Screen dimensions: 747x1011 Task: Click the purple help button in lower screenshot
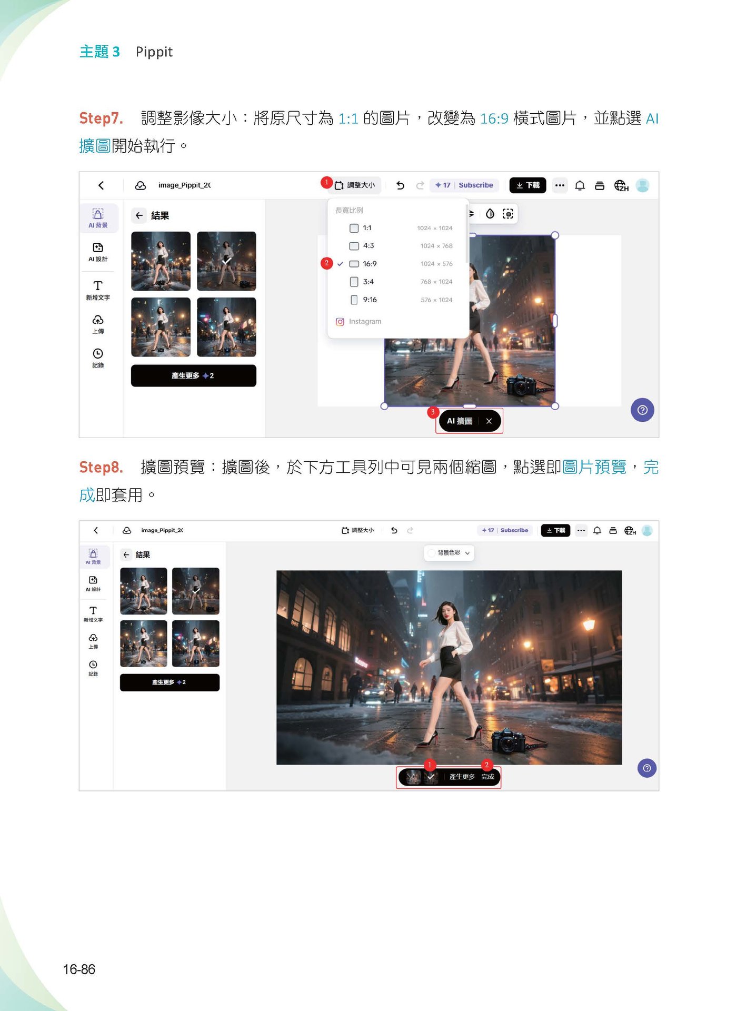tap(647, 768)
